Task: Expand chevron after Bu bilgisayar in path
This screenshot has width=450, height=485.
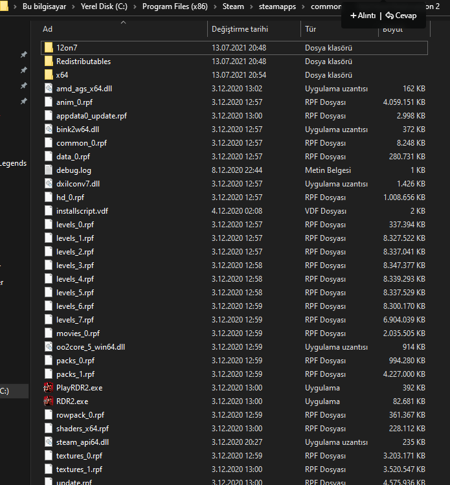Action: coord(73,6)
